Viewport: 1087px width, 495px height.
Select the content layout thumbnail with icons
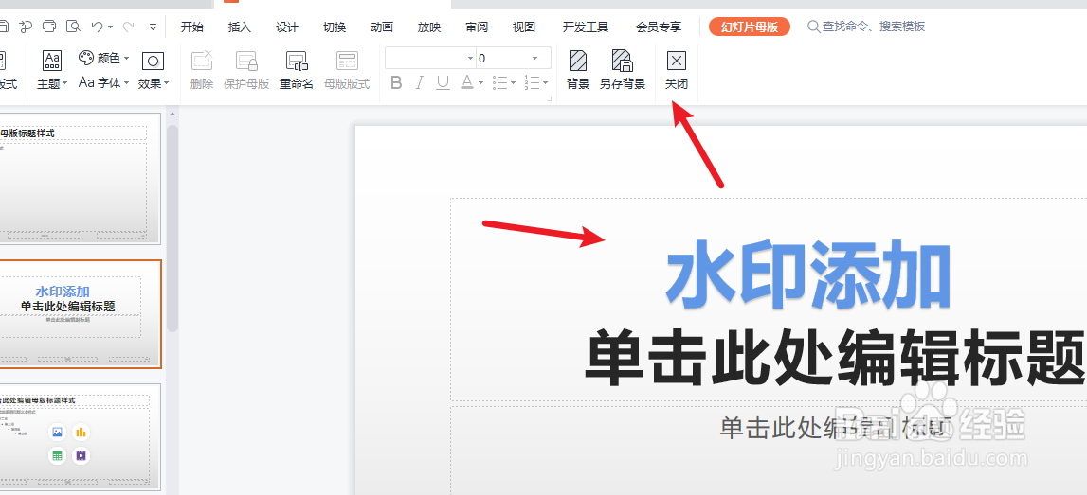pyautogui.click(x=79, y=436)
